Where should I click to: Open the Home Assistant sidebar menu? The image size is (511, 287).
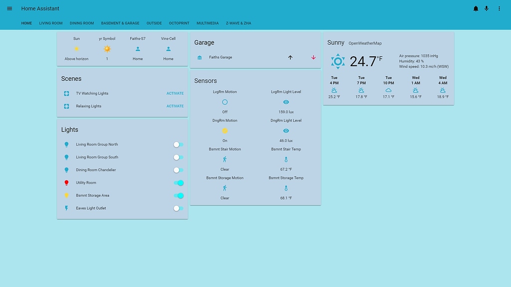coord(9,8)
